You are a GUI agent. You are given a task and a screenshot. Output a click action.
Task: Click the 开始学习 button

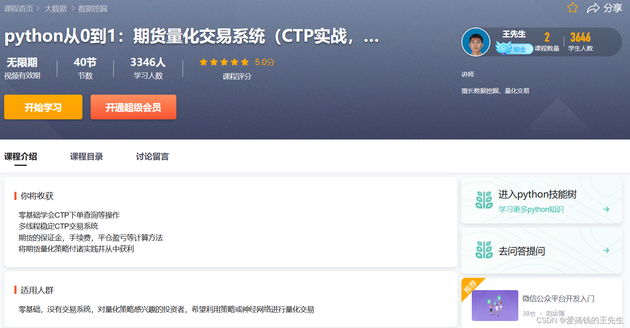coord(43,107)
